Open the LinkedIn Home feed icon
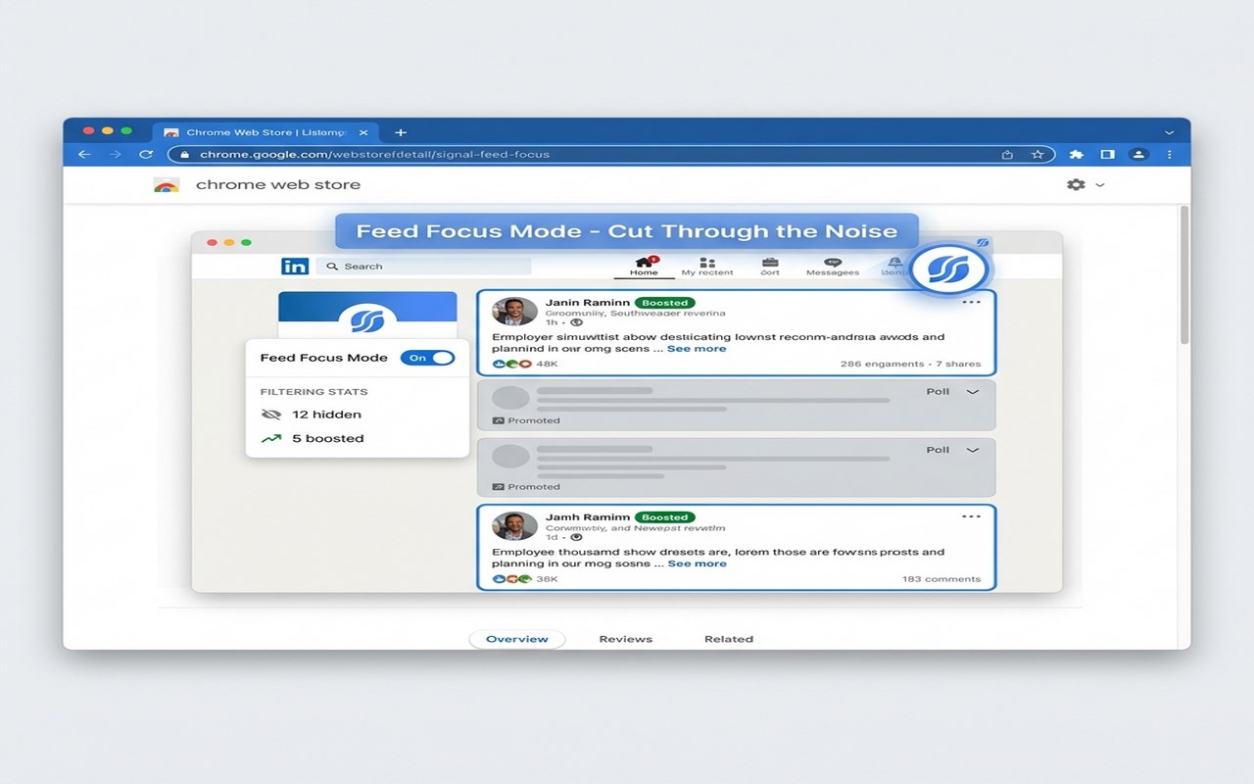This screenshot has height=784, width=1254. click(644, 263)
